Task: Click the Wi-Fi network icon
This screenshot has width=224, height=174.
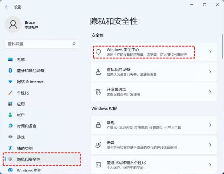Action: click(x=10, y=82)
